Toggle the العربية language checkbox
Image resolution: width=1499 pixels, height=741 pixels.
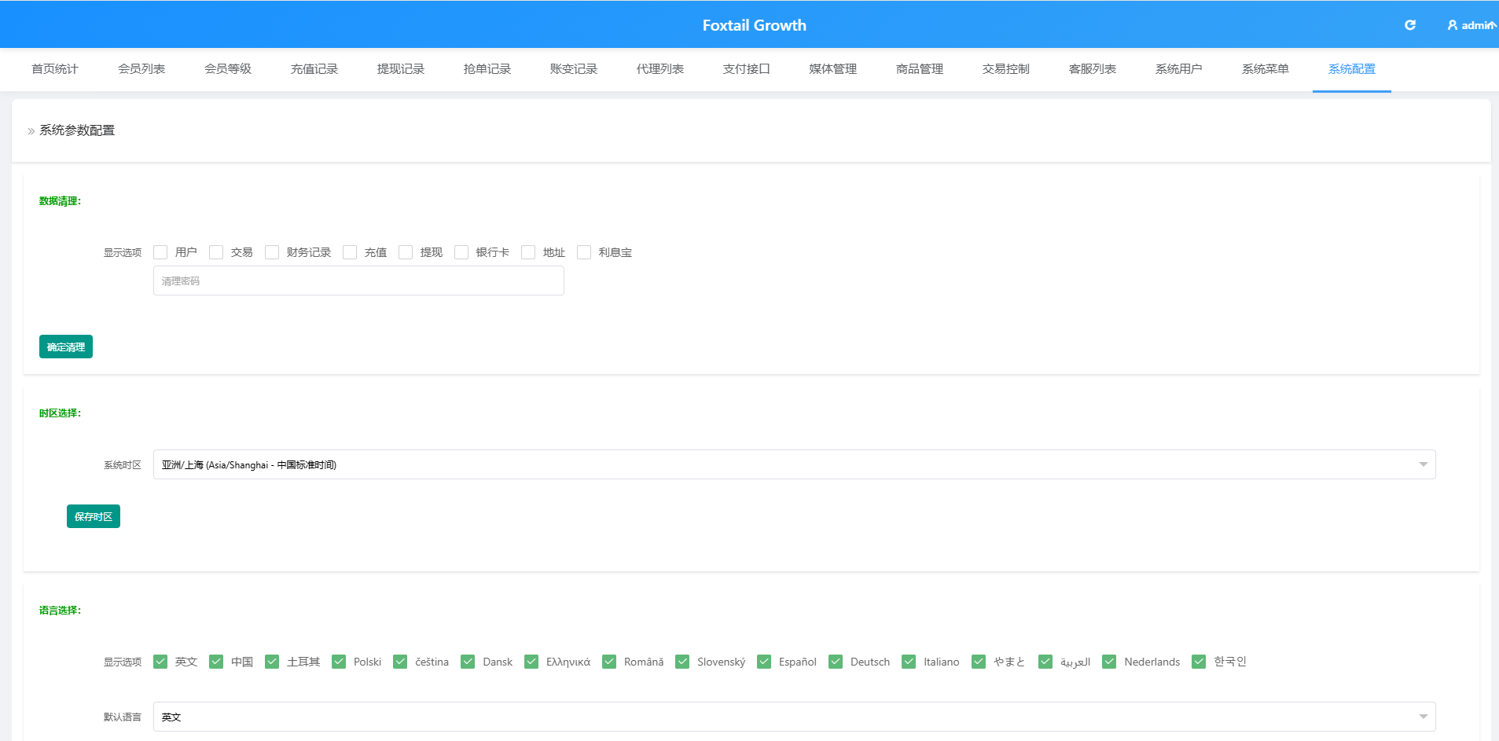pyautogui.click(x=1045, y=662)
